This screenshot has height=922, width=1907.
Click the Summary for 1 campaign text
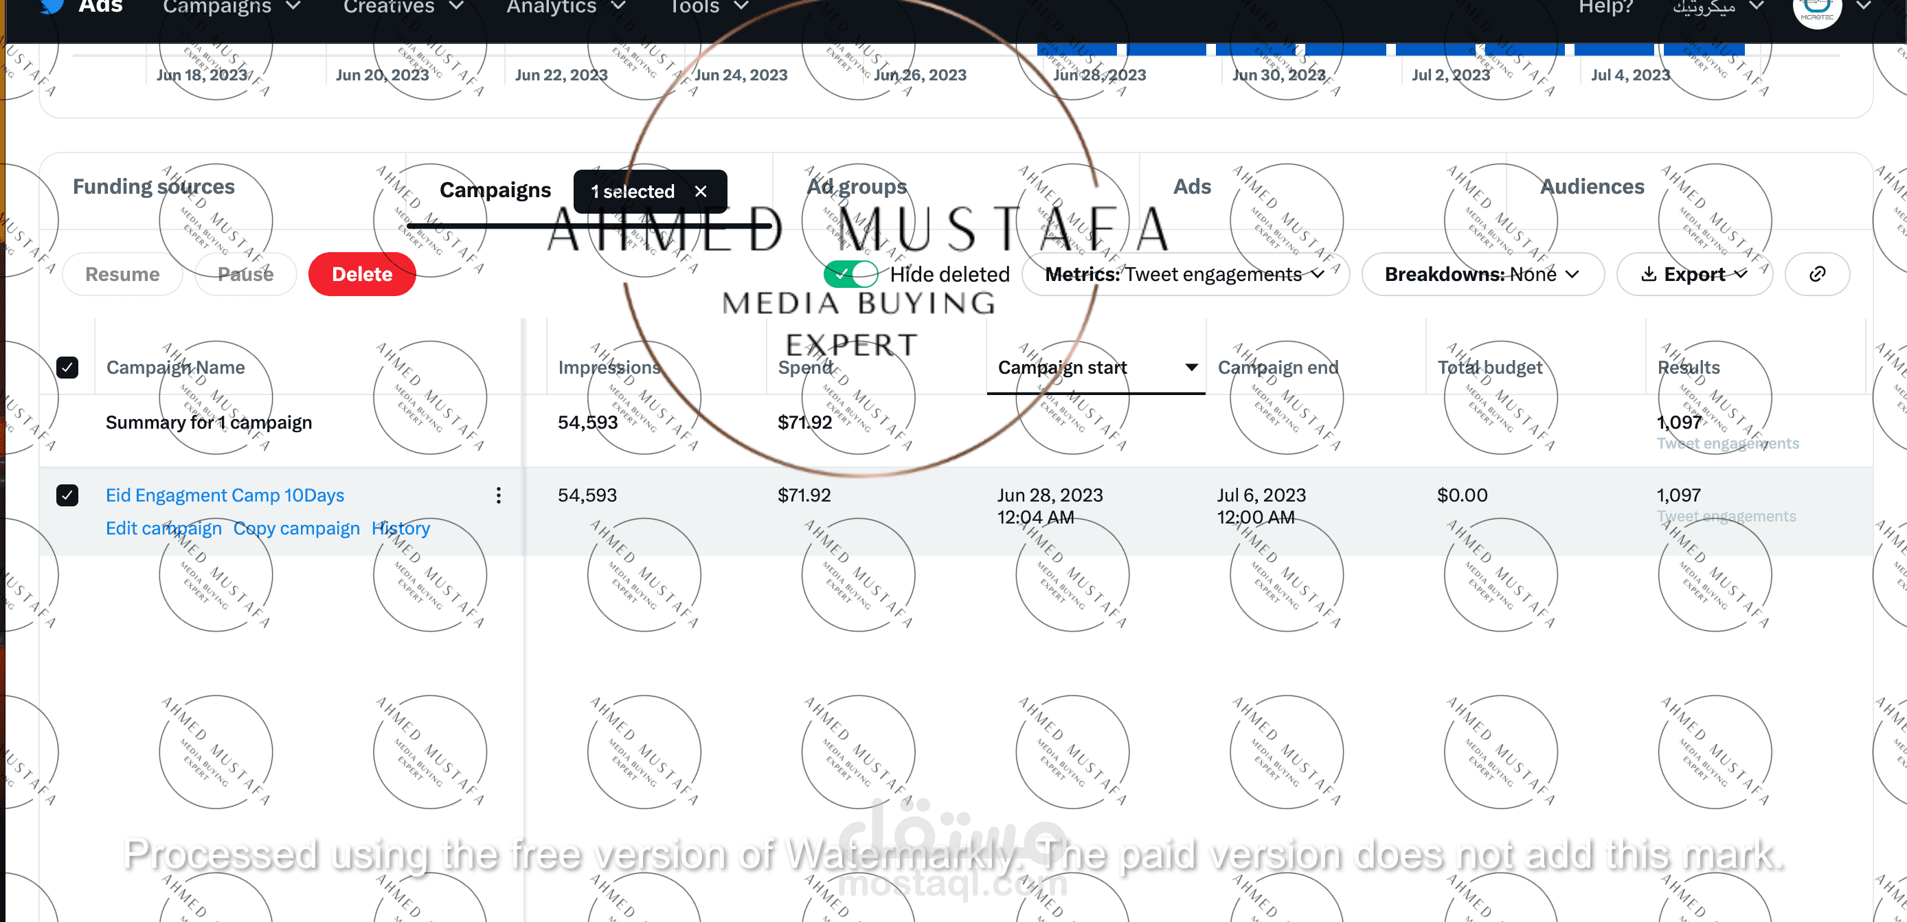(209, 422)
